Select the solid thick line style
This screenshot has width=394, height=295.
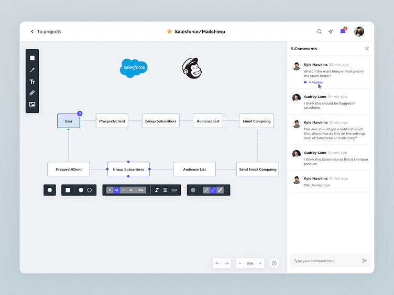click(220, 190)
